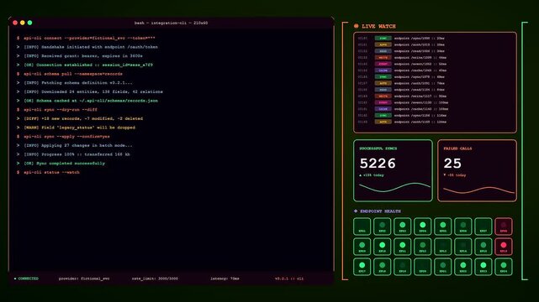Screen dimensions: 539x302
Task: Click the AUTH tag on the /auth/1091 row
Action: (383, 83)
